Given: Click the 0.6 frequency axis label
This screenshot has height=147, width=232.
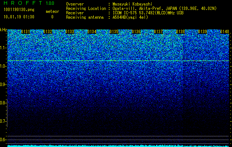Looking at the screenshot, I should (3, 140).
